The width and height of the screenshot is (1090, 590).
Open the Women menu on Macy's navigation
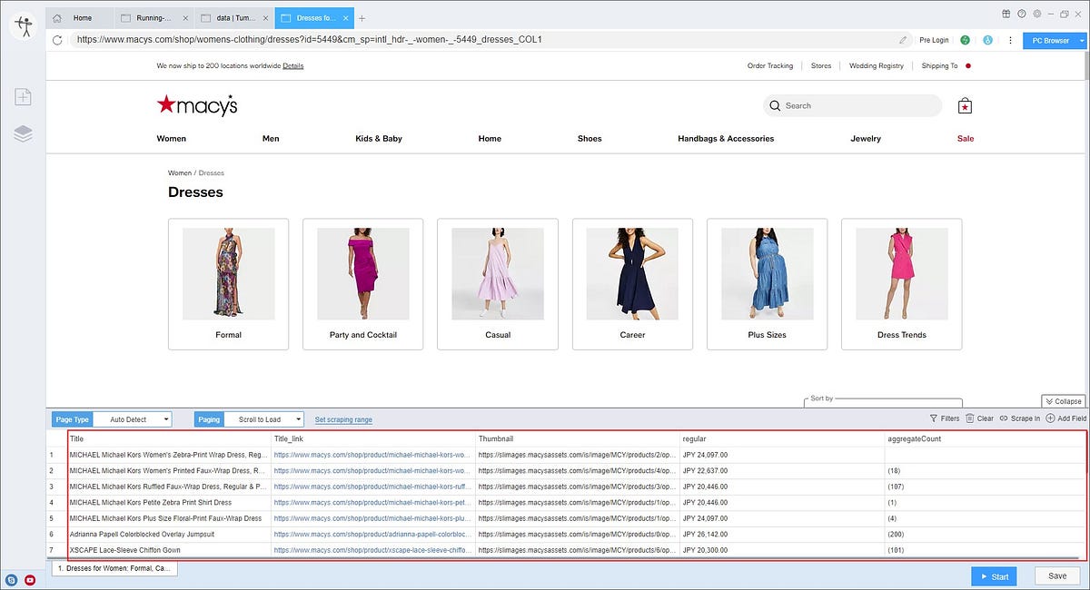pyautogui.click(x=172, y=138)
